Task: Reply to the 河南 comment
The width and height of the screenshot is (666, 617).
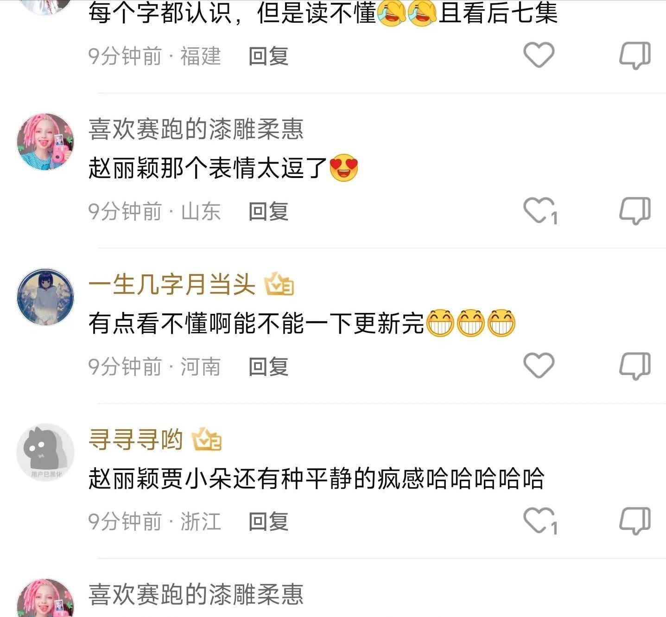Action: 268,367
